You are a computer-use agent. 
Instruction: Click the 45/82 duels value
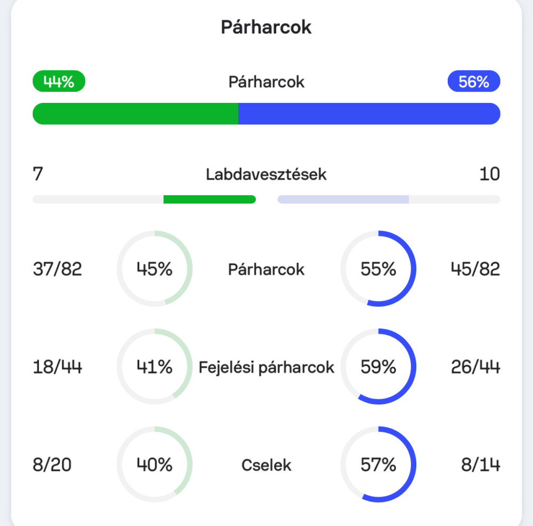[x=475, y=269]
